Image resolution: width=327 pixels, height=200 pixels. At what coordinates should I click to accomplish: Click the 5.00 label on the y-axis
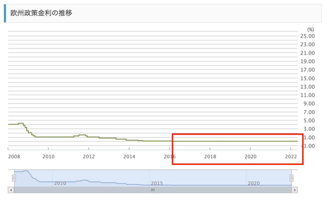point(309,120)
